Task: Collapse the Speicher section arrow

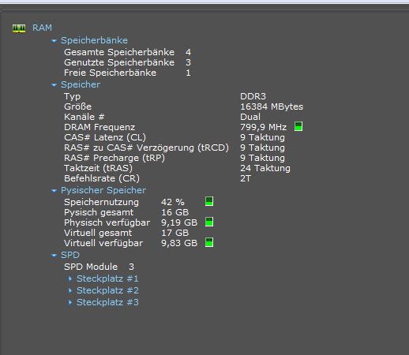Action: (54, 85)
